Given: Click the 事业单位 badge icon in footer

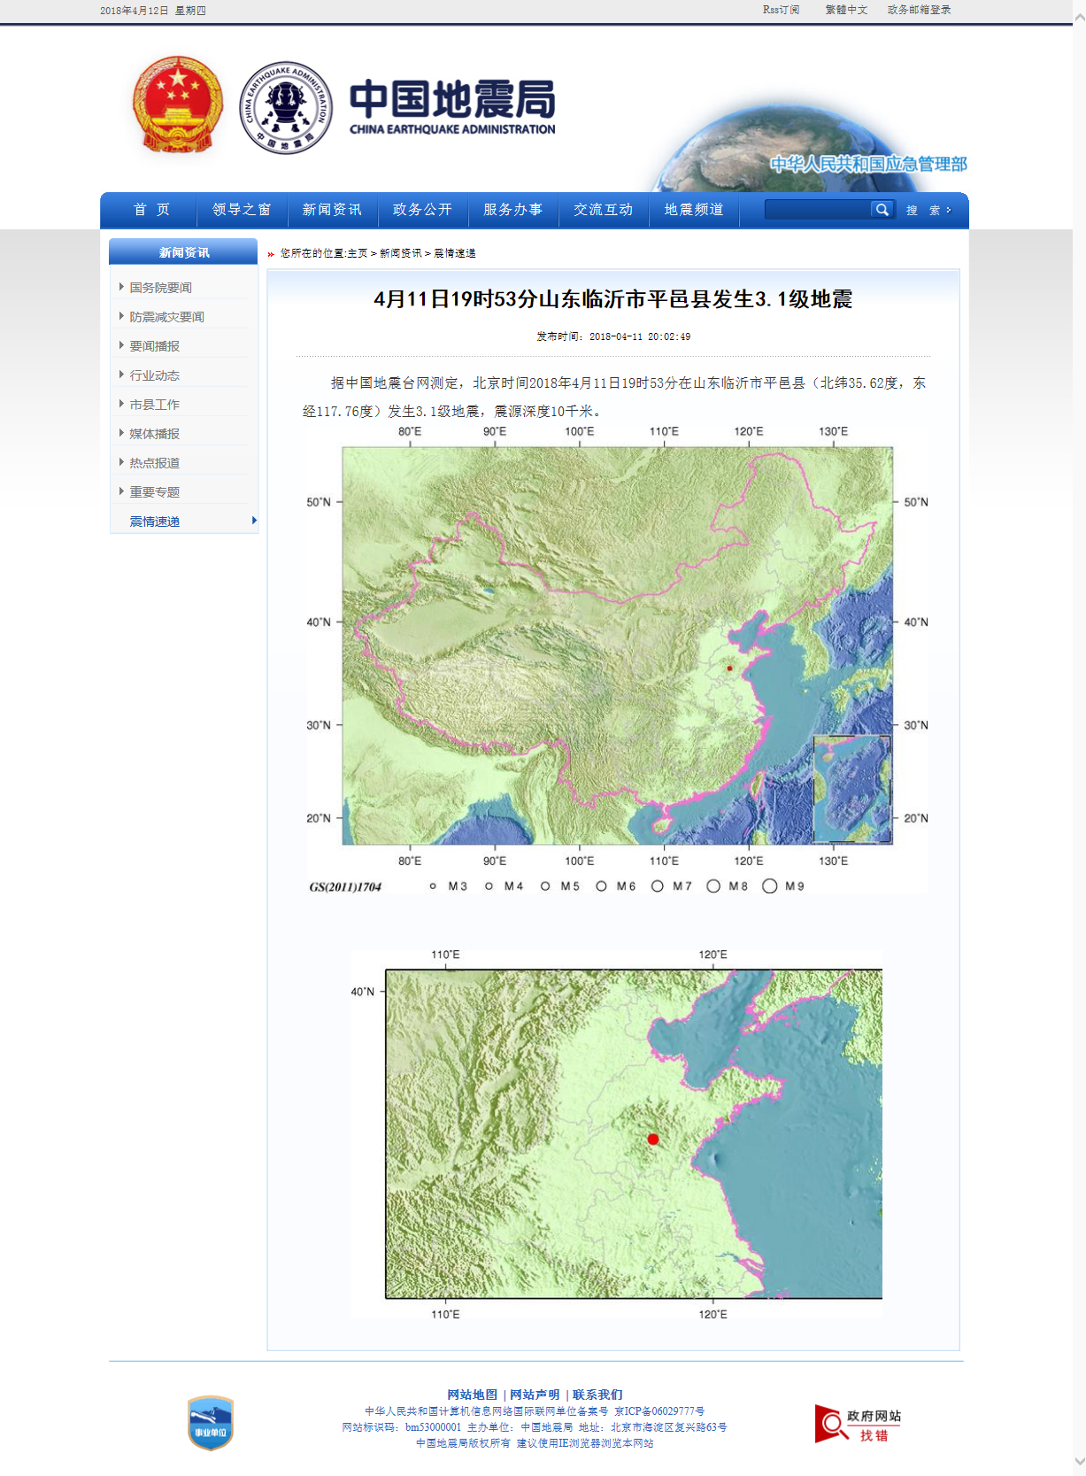Looking at the screenshot, I should pyautogui.click(x=211, y=1423).
